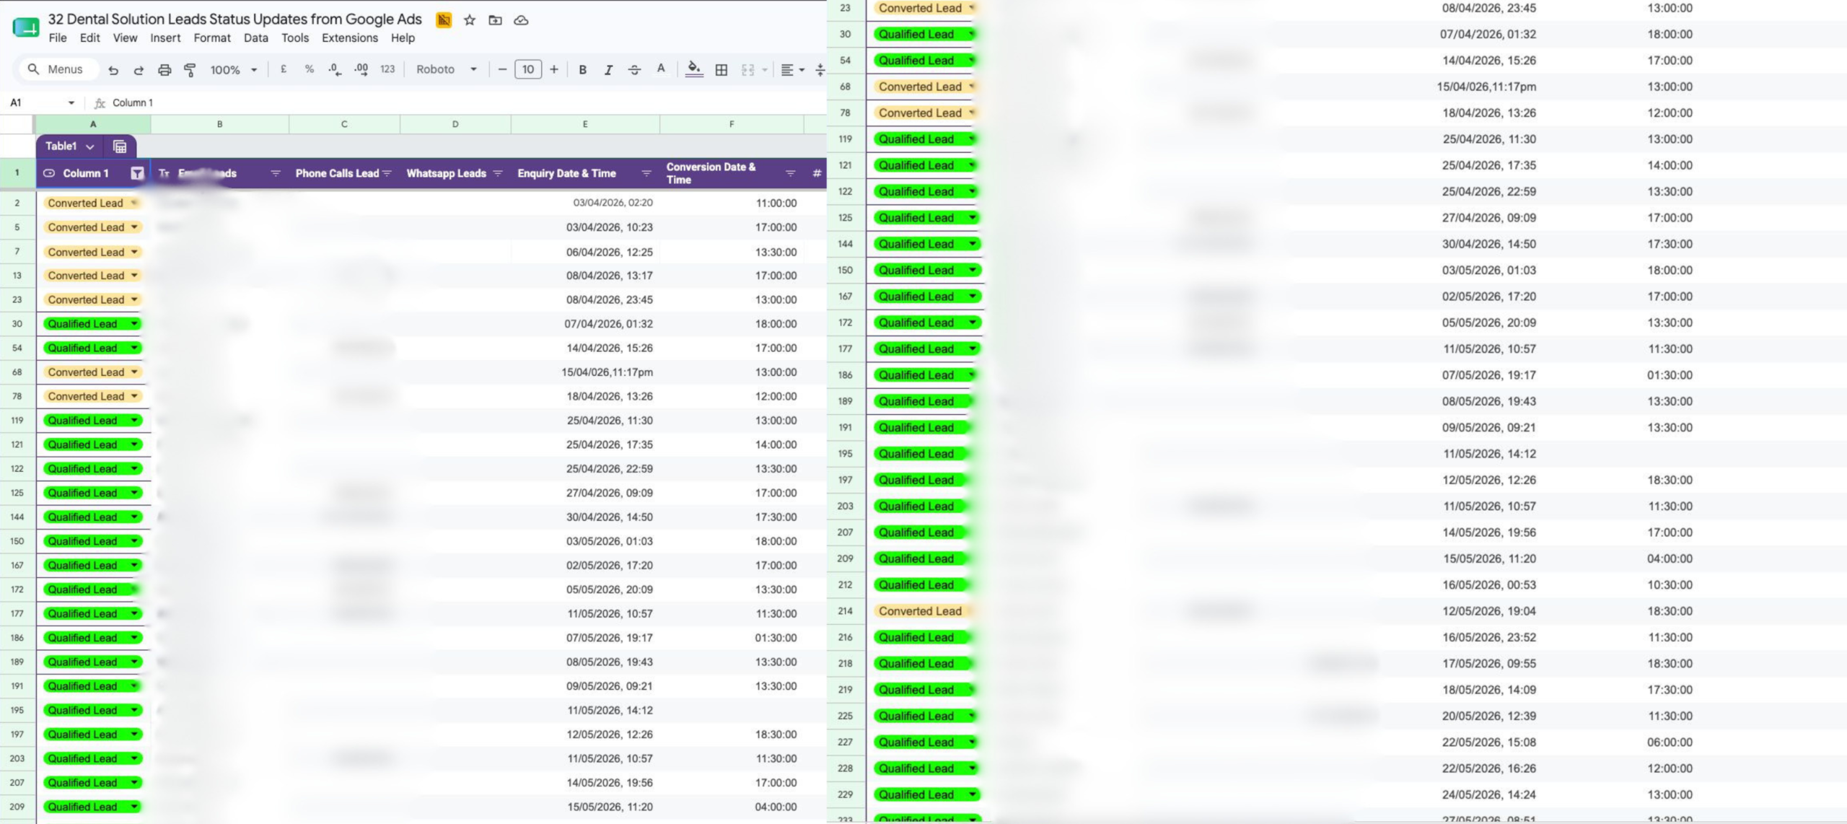Open the Help menu
Viewport: 1847px width, 824px height.
point(403,38)
